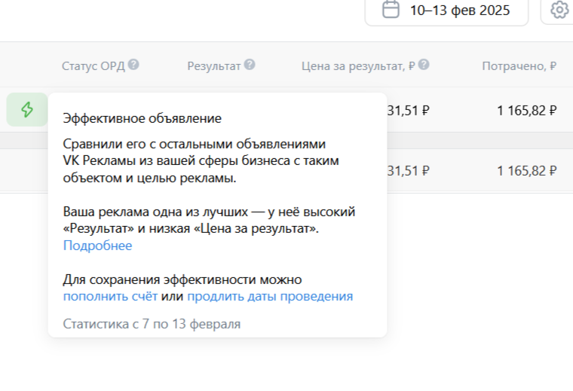Click 31,51 ₽ in the bottom row
573x391 pixels.
coord(408,170)
